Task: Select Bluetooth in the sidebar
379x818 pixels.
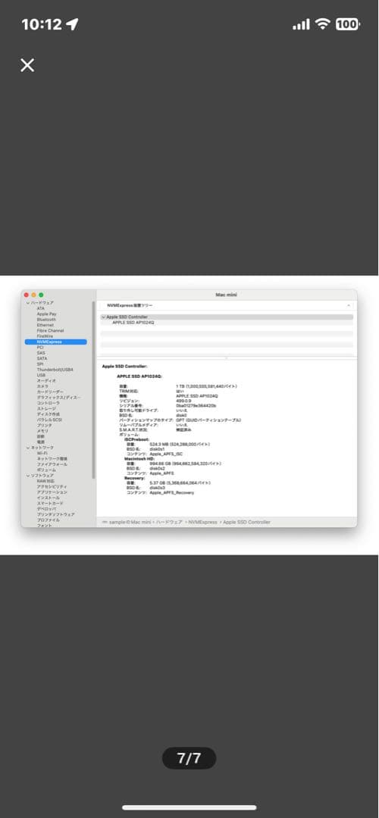Action: [46, 320]
